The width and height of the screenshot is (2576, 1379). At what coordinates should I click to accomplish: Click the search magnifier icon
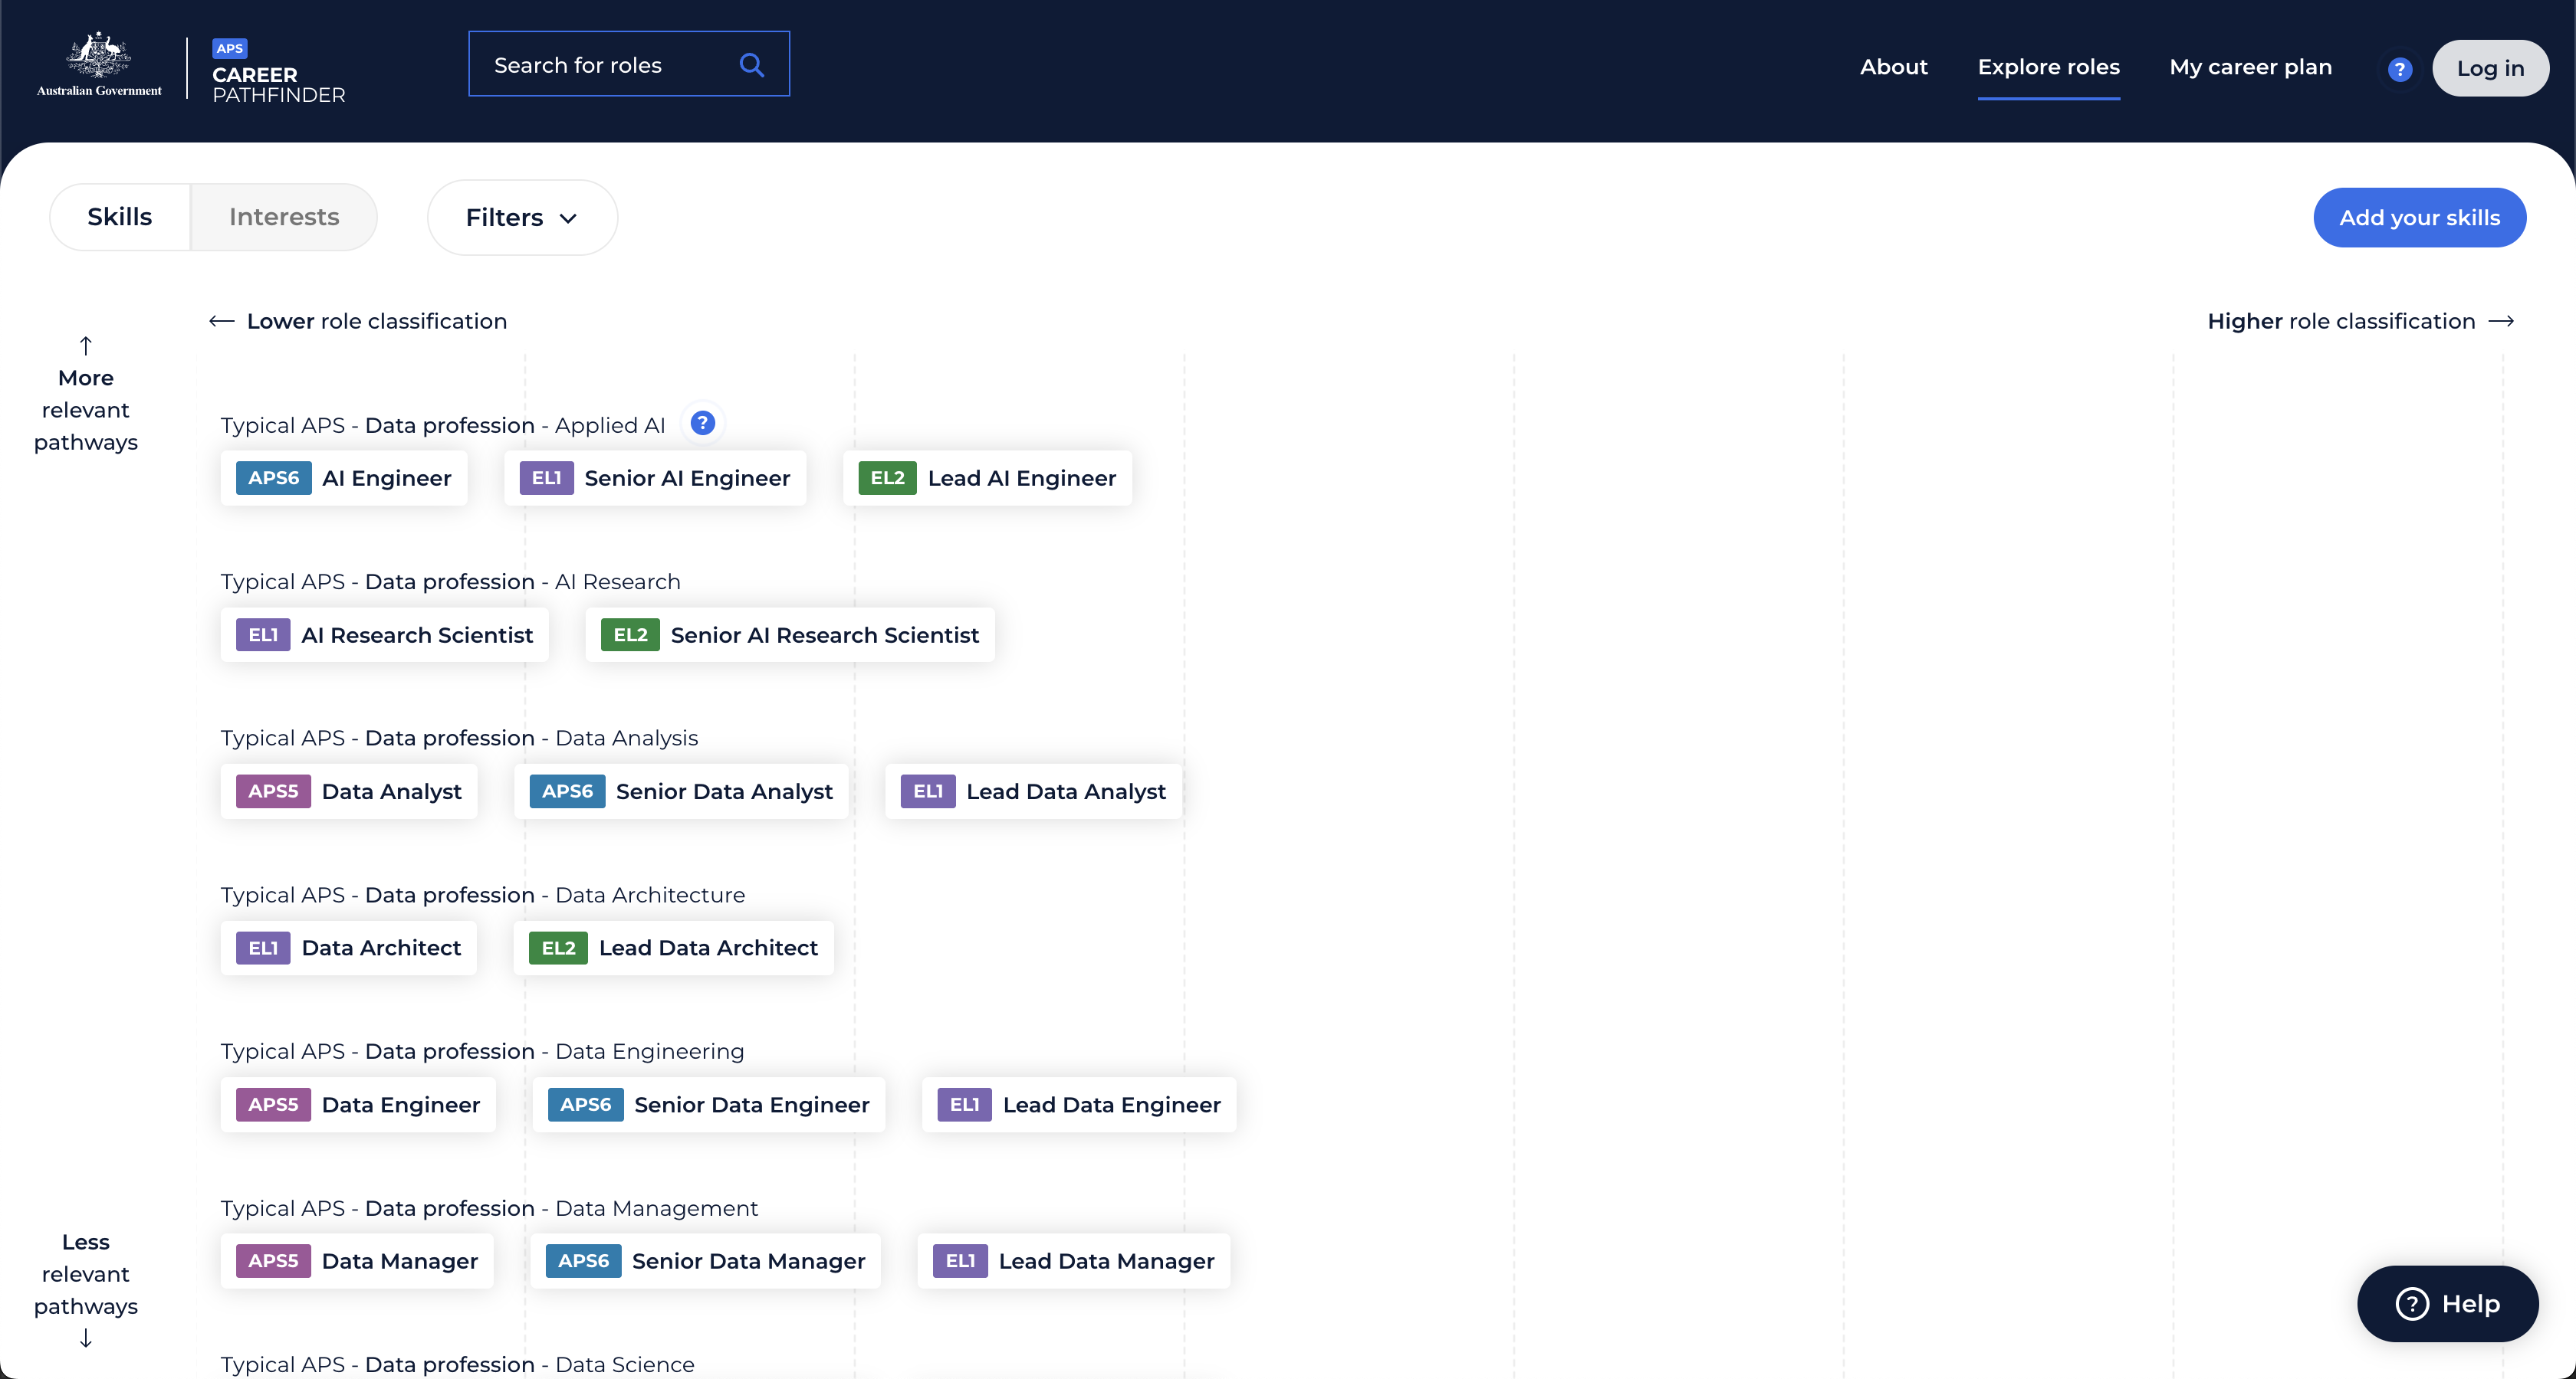point(751,65)
